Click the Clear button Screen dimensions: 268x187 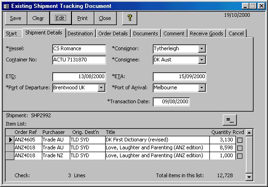[38, 18]
